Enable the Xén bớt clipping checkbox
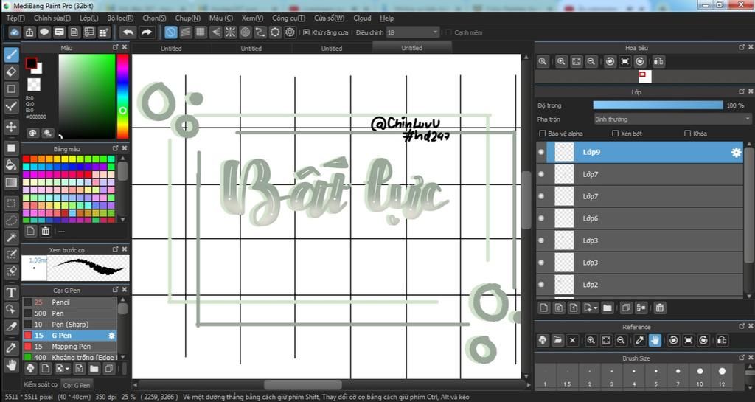Screen dimensions: 755x402 [615, 134]
